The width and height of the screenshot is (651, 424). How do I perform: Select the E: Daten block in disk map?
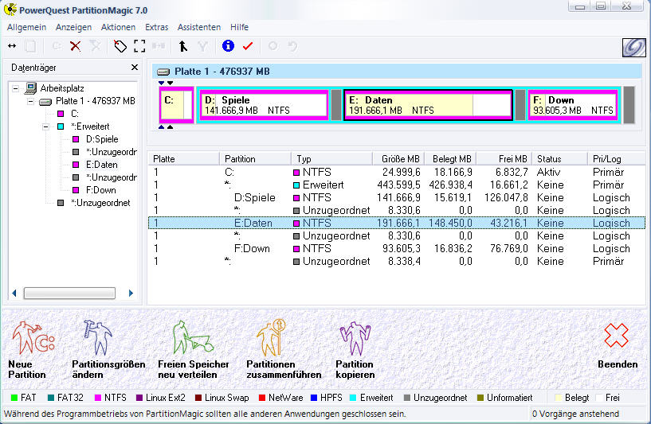[x=429, y=105]
